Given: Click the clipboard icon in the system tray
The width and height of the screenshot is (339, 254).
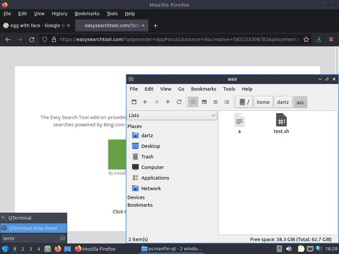Looking at the screenshot, I should [x=301, y=249].
